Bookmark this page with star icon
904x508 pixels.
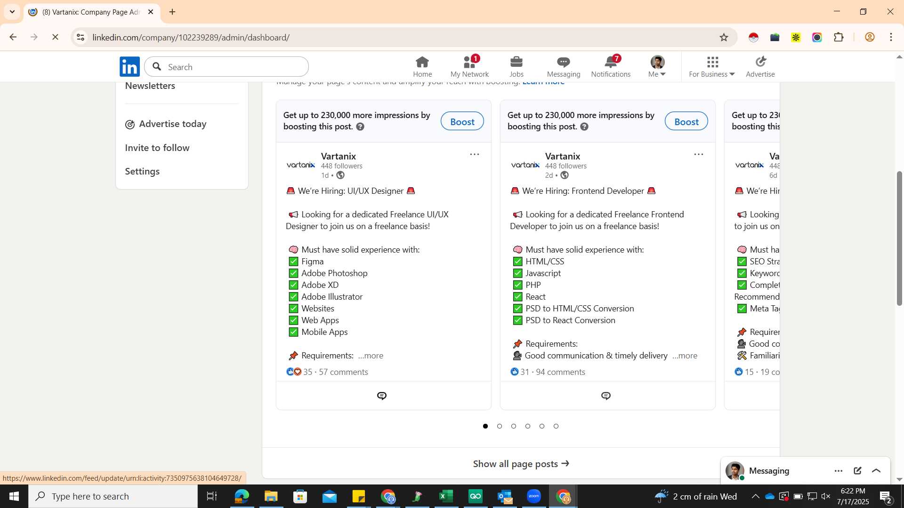(x=724, y=37)
